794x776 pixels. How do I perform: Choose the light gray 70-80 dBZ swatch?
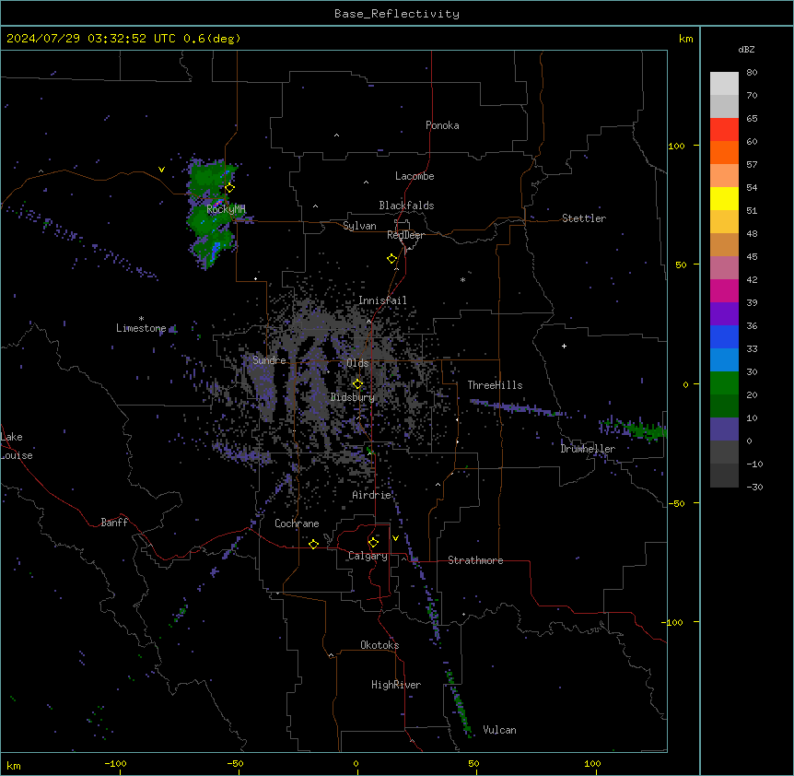click(x=724, y=84)
